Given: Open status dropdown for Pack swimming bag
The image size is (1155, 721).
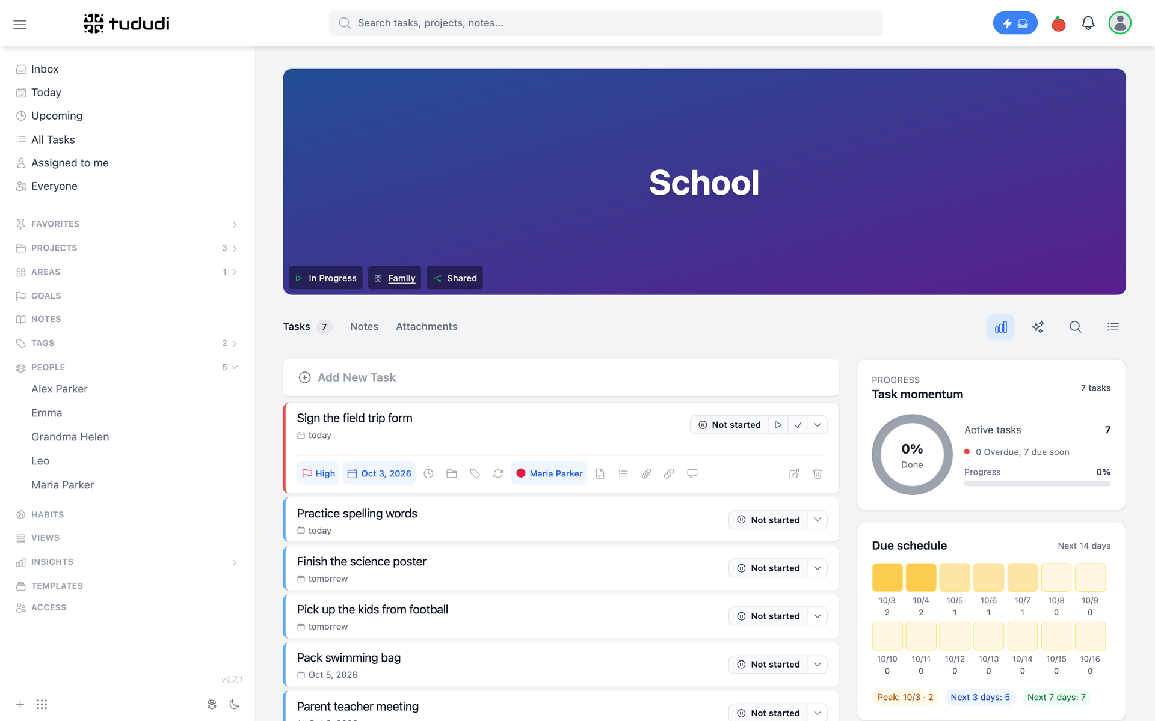Looking at the screenshot, I should click(818, 664).
